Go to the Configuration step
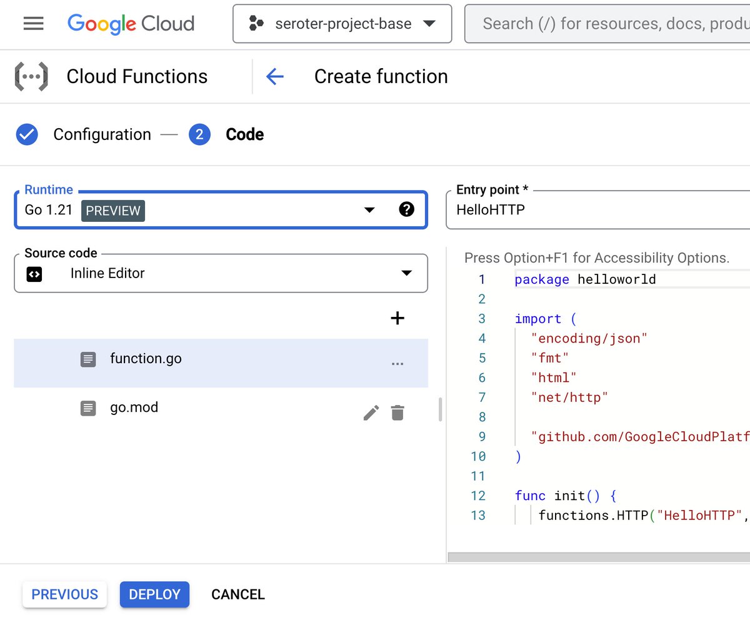This screenshot has width=750, height=620. click(x=102, y=134)
